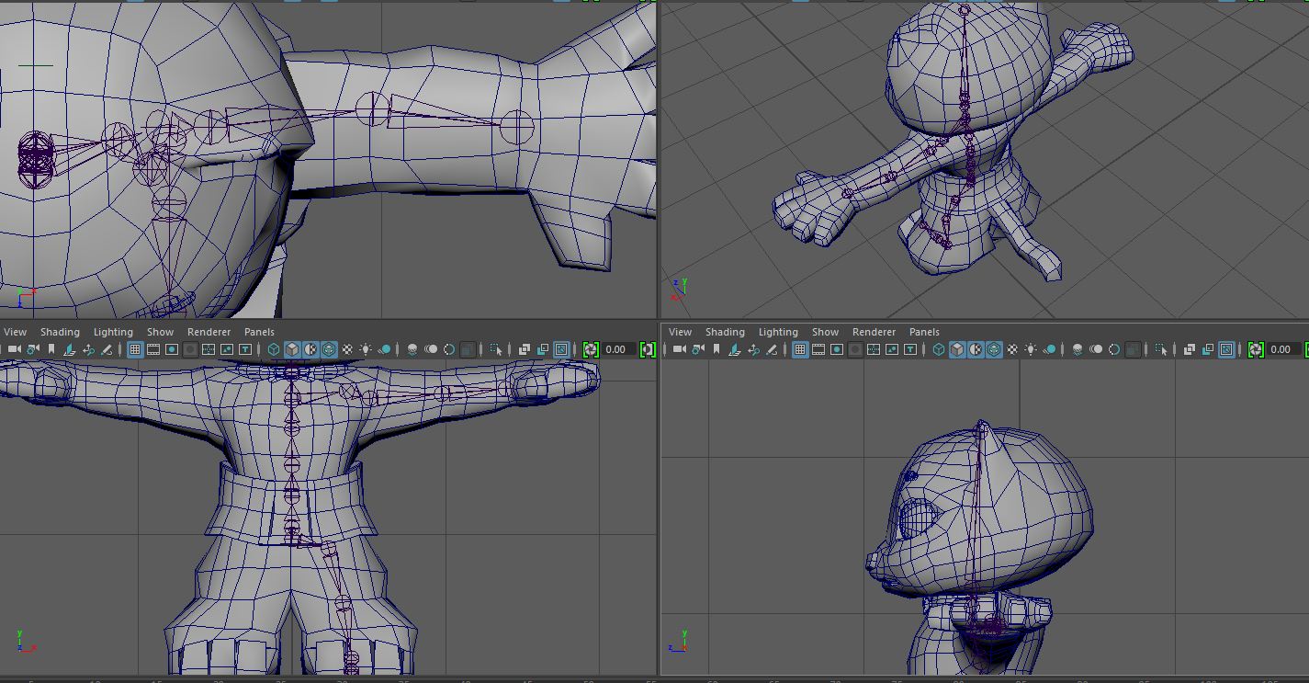Open Panels menu in front view panel

259,332
